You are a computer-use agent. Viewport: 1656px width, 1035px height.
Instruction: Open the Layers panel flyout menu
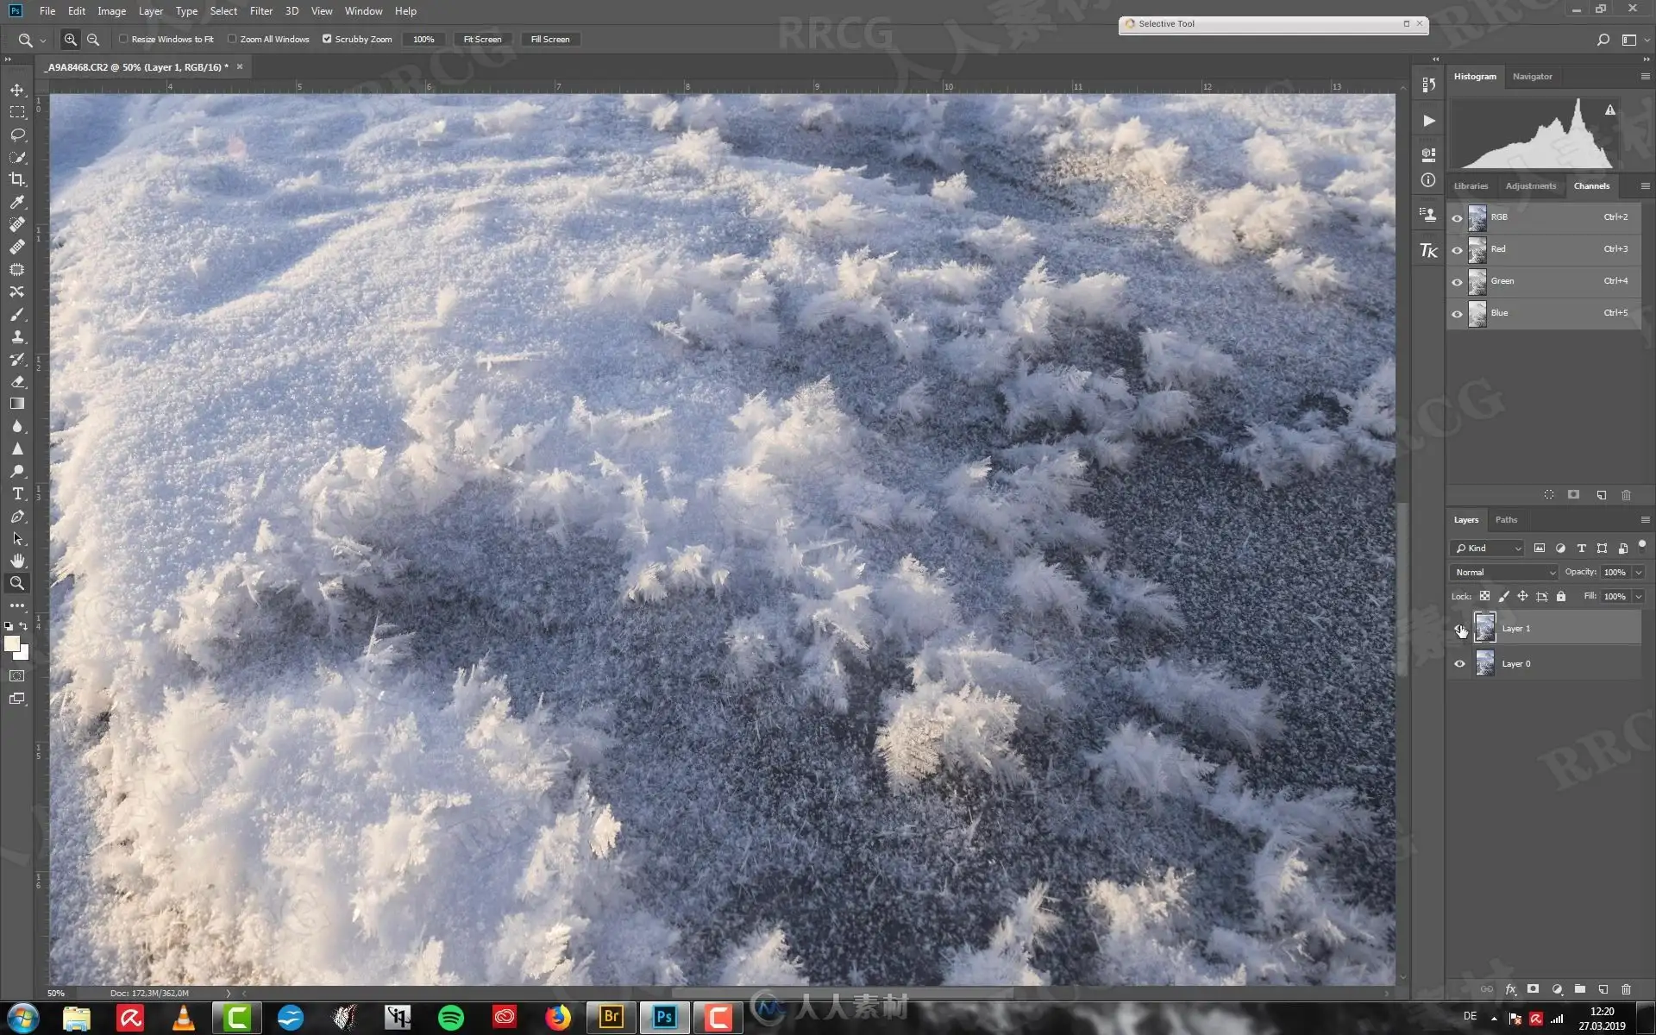[x=1645, y=520]
